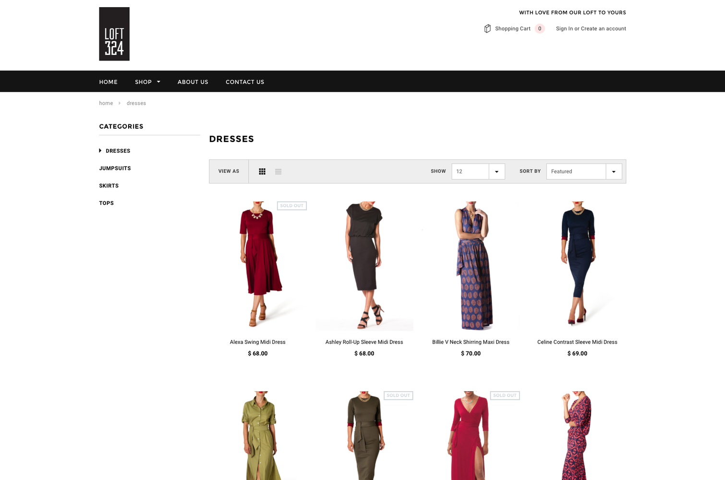725x480 pixels.
Task: Click Celine Contrast Sleeve Midi Dress title
Action: pyautogui.click(x=578, y=342)
